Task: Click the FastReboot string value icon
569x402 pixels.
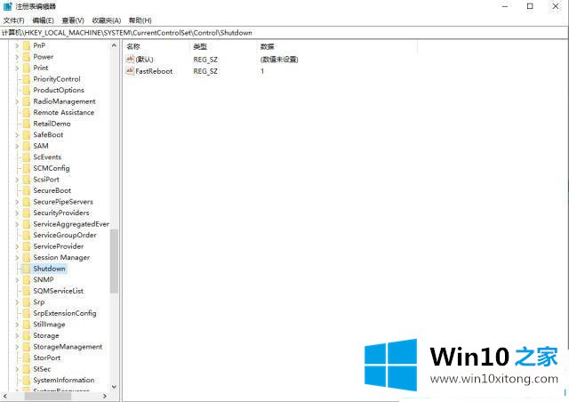Action: tap(130, 71)
